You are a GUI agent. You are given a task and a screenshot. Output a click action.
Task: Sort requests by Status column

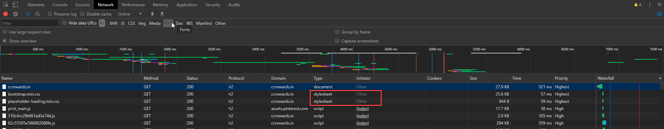pyautogui.click(x=206, y=78)
